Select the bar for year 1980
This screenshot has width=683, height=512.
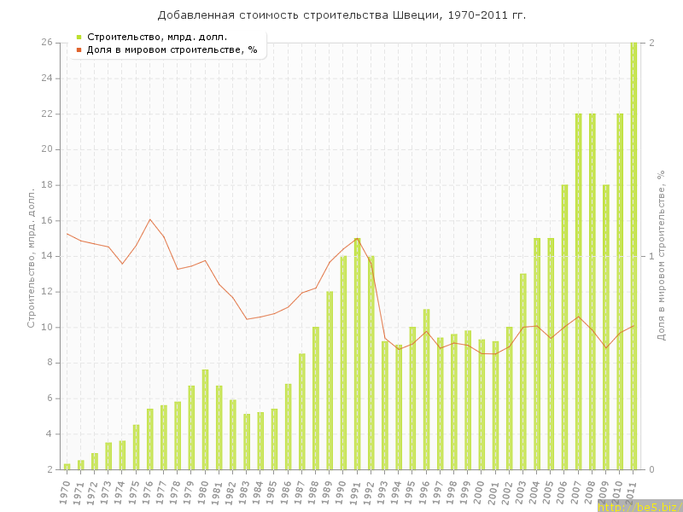click(x=205, y=419)
